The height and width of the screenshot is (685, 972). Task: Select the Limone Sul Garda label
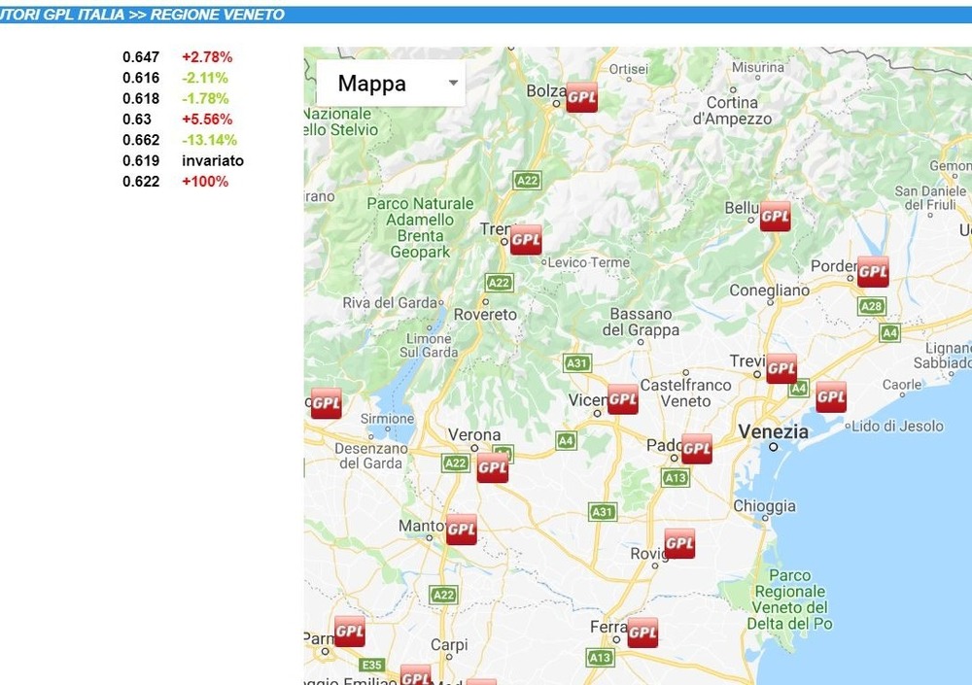[x=429, y=345]
